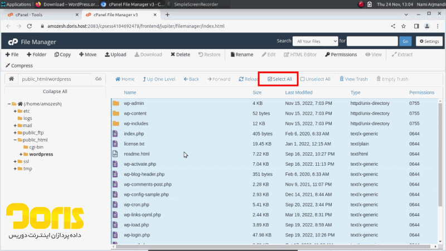Expand the public_ftp tree node
Viewport: 446px width, 251px height.
pyautogui.click(x=15, y=133)
